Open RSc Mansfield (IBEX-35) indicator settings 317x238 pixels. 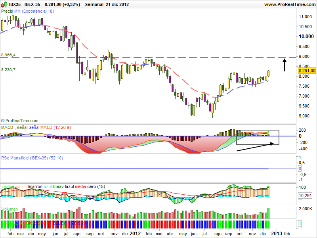coord(28,157)
